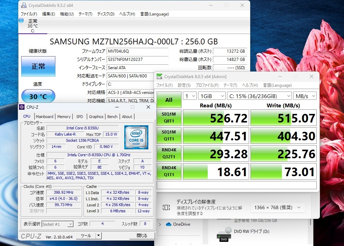Click the Kaby Lake-R code name field
This screenshot has height=246, width=344.
pyautogui.click(x=65, y=135)
